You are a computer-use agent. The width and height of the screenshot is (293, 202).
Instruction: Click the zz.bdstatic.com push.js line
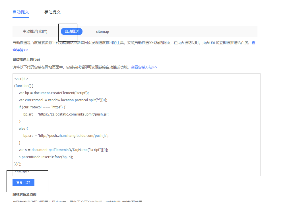point(66,114)
